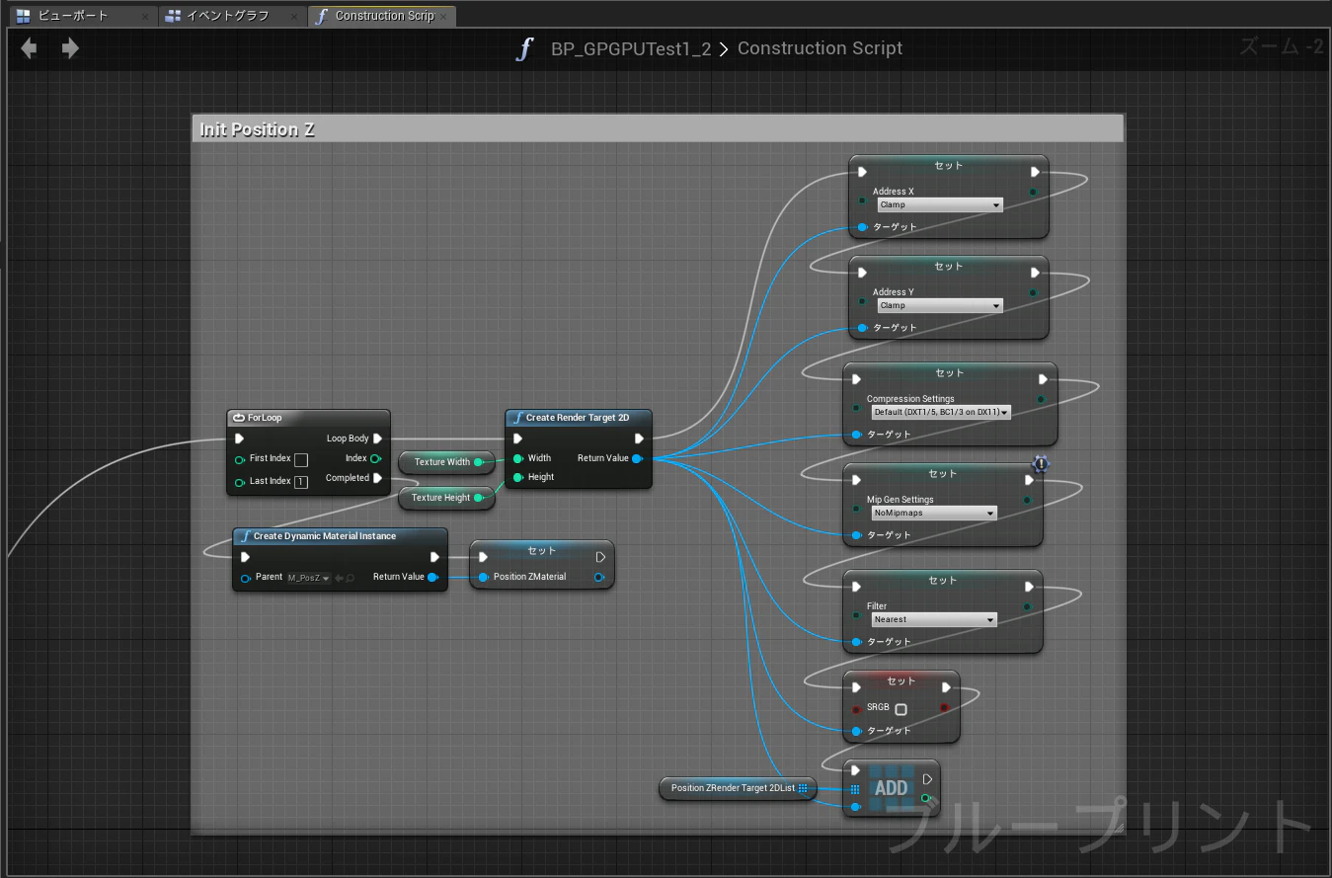The height and width of the screenshot is (878, 1332).
Task: Click the Construction Script breadcrumb link
Action: (820, 48)
